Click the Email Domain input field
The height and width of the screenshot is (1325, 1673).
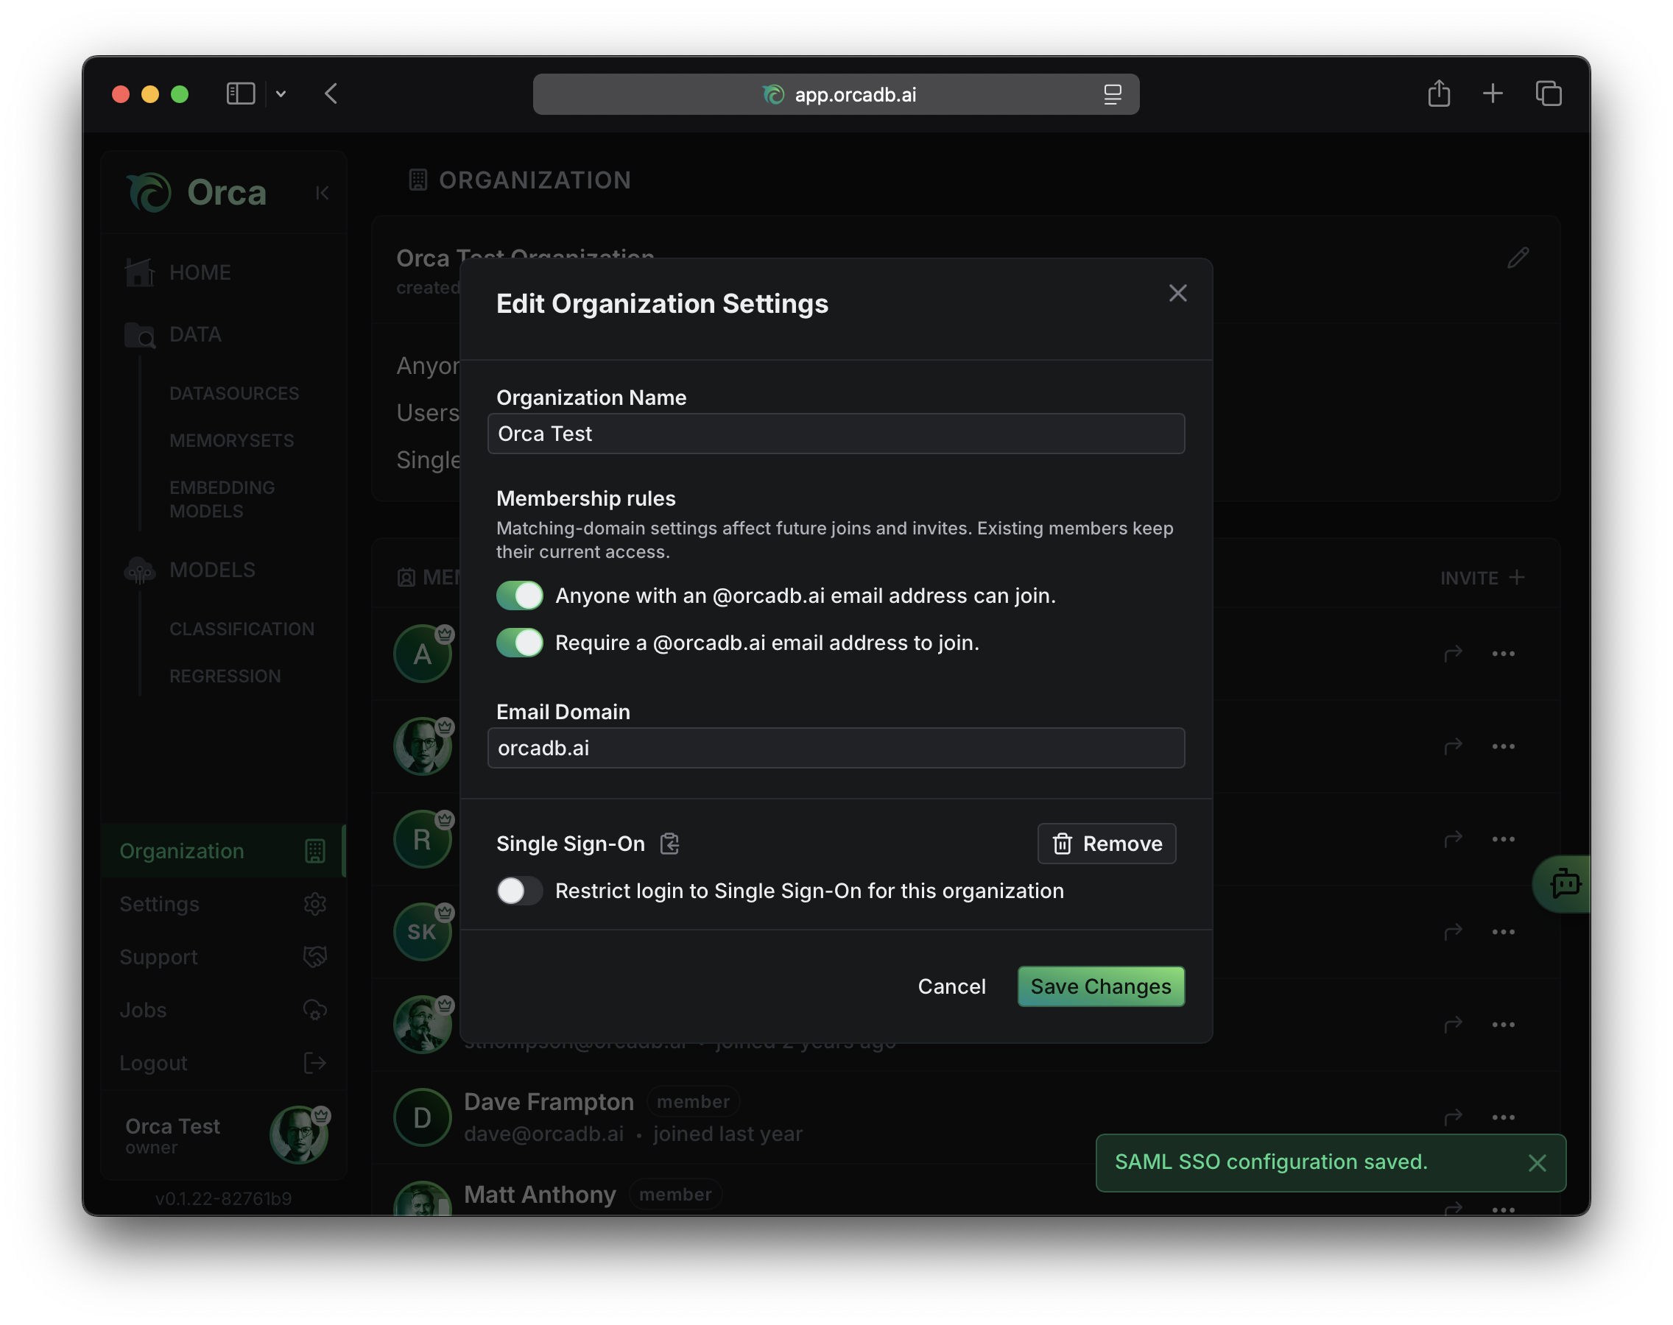click(x=835, y=748)
